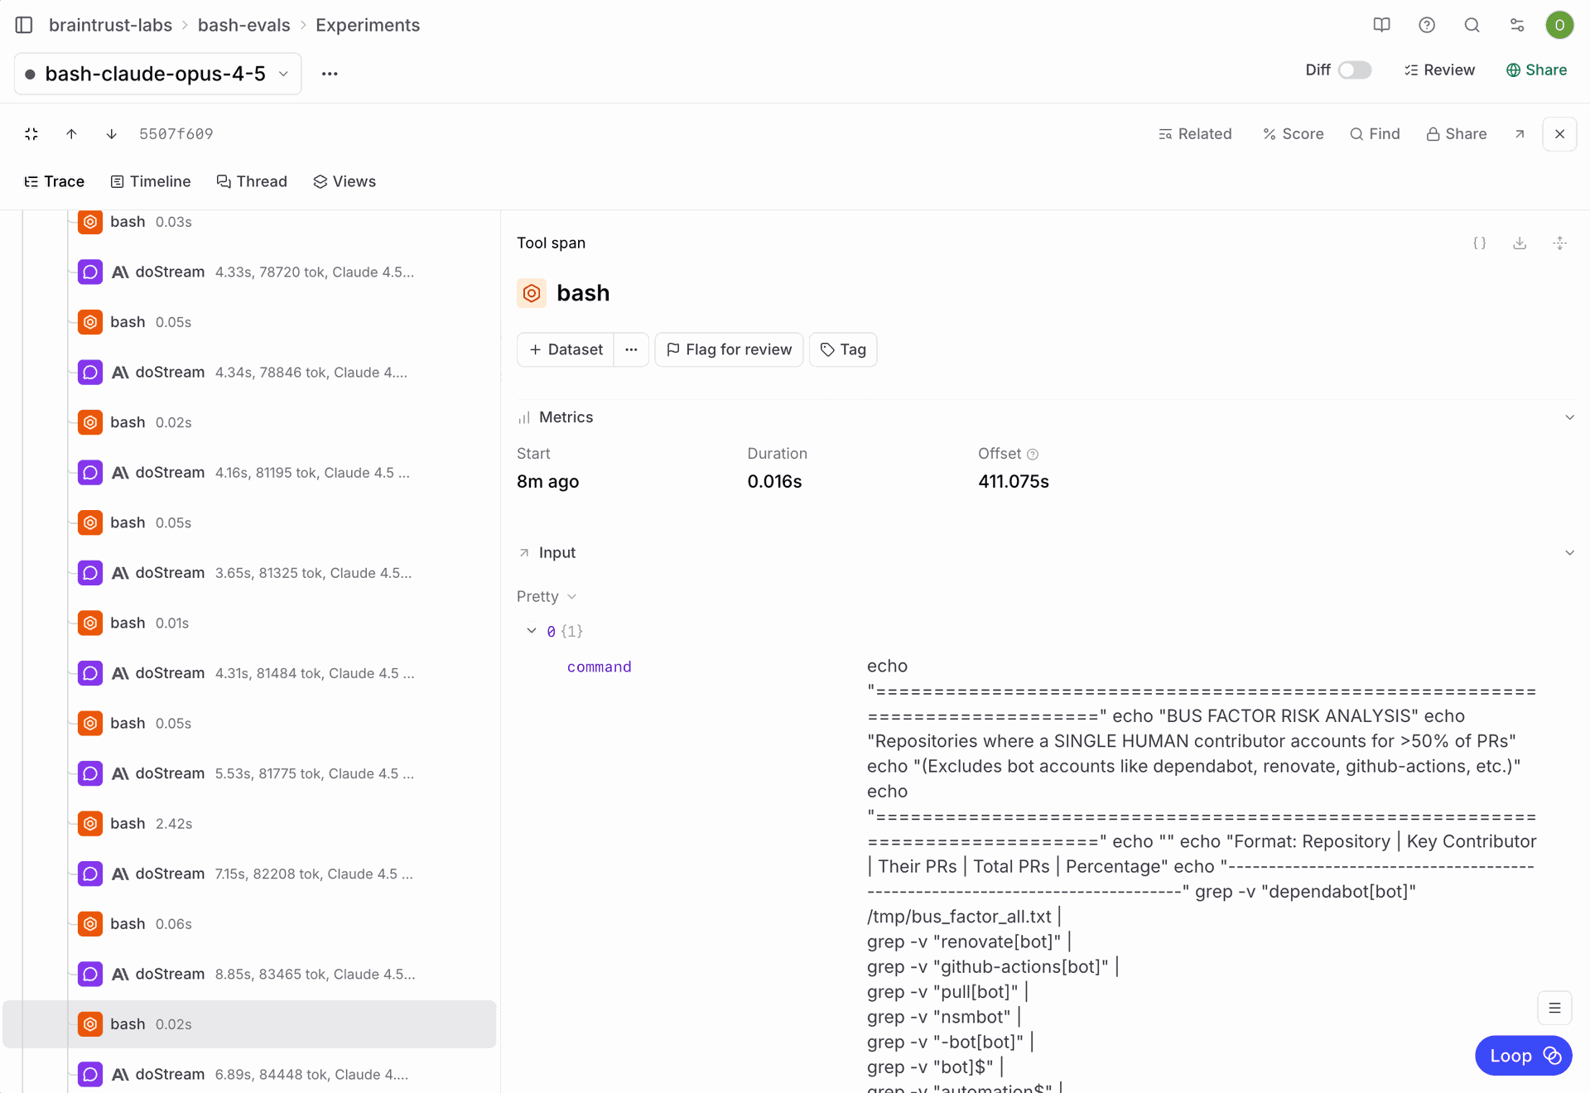Screen dimensions: 1590x1093
Task: Go to next trace with down arrow
Action: 111,134
